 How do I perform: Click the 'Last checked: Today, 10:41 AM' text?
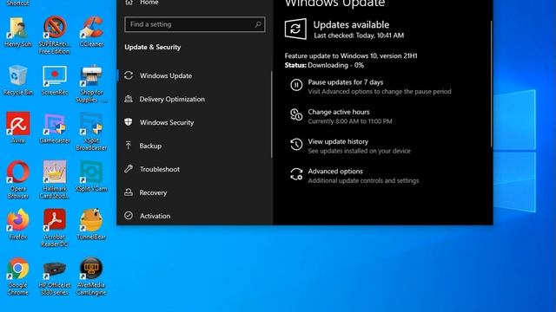pyautogui.click(x=359, y=36)
